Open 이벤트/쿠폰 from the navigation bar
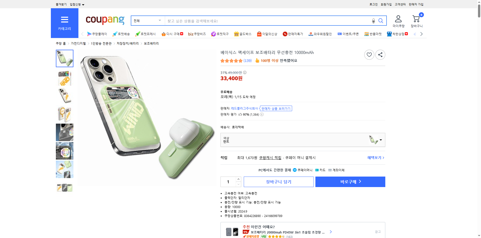The image size is (481, 238). point(348,34)
